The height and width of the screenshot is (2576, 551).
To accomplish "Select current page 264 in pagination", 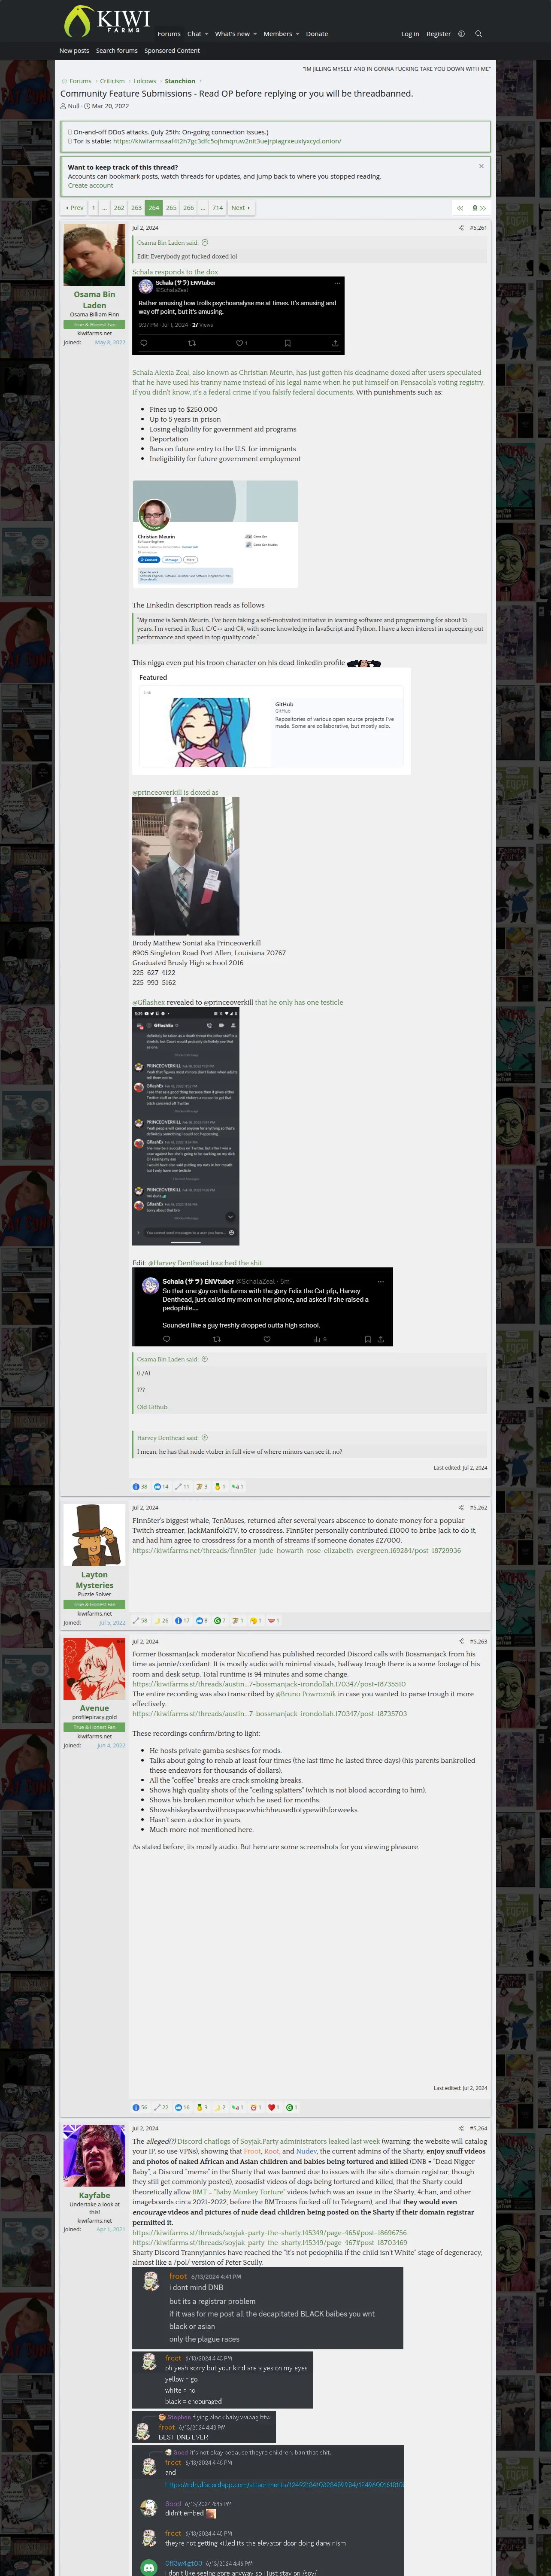I will pyautogui.click(x=153, y=208).
